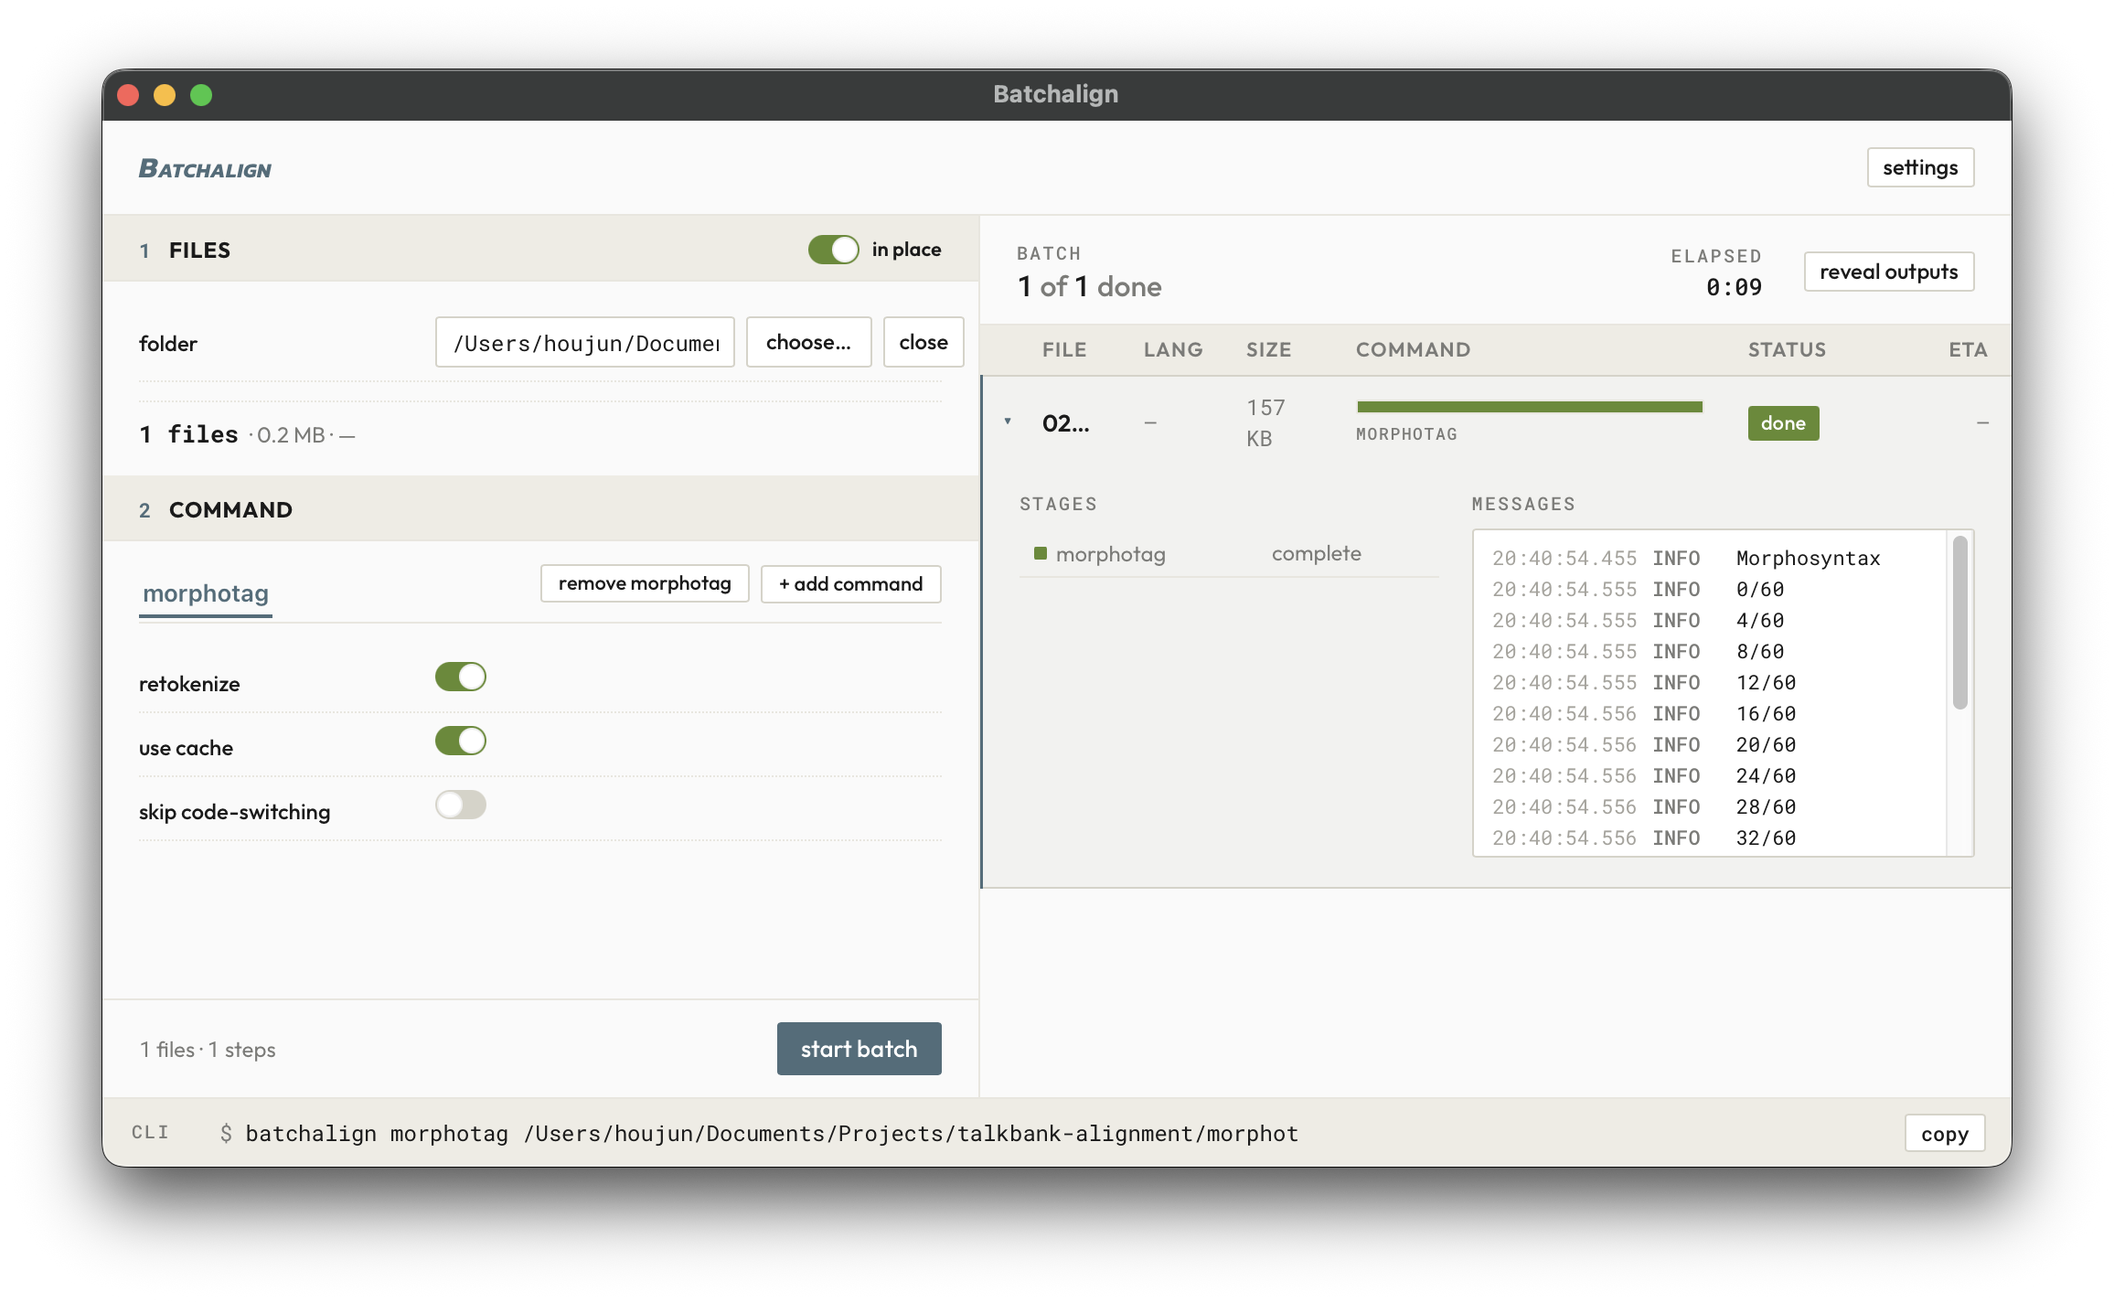Open the settings button
Viewport: 2114px width, 1302px height.
1920,167
